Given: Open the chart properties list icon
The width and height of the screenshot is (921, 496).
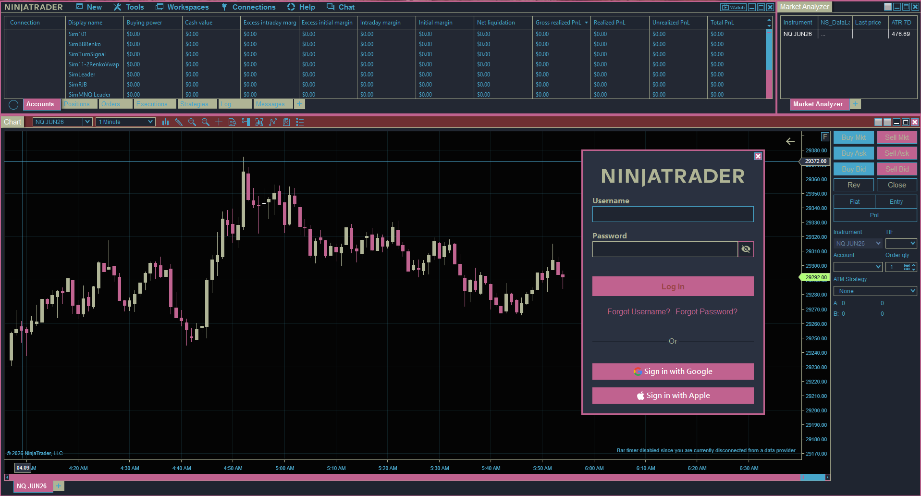Looking at the screenshot, I should click(300, 122).
